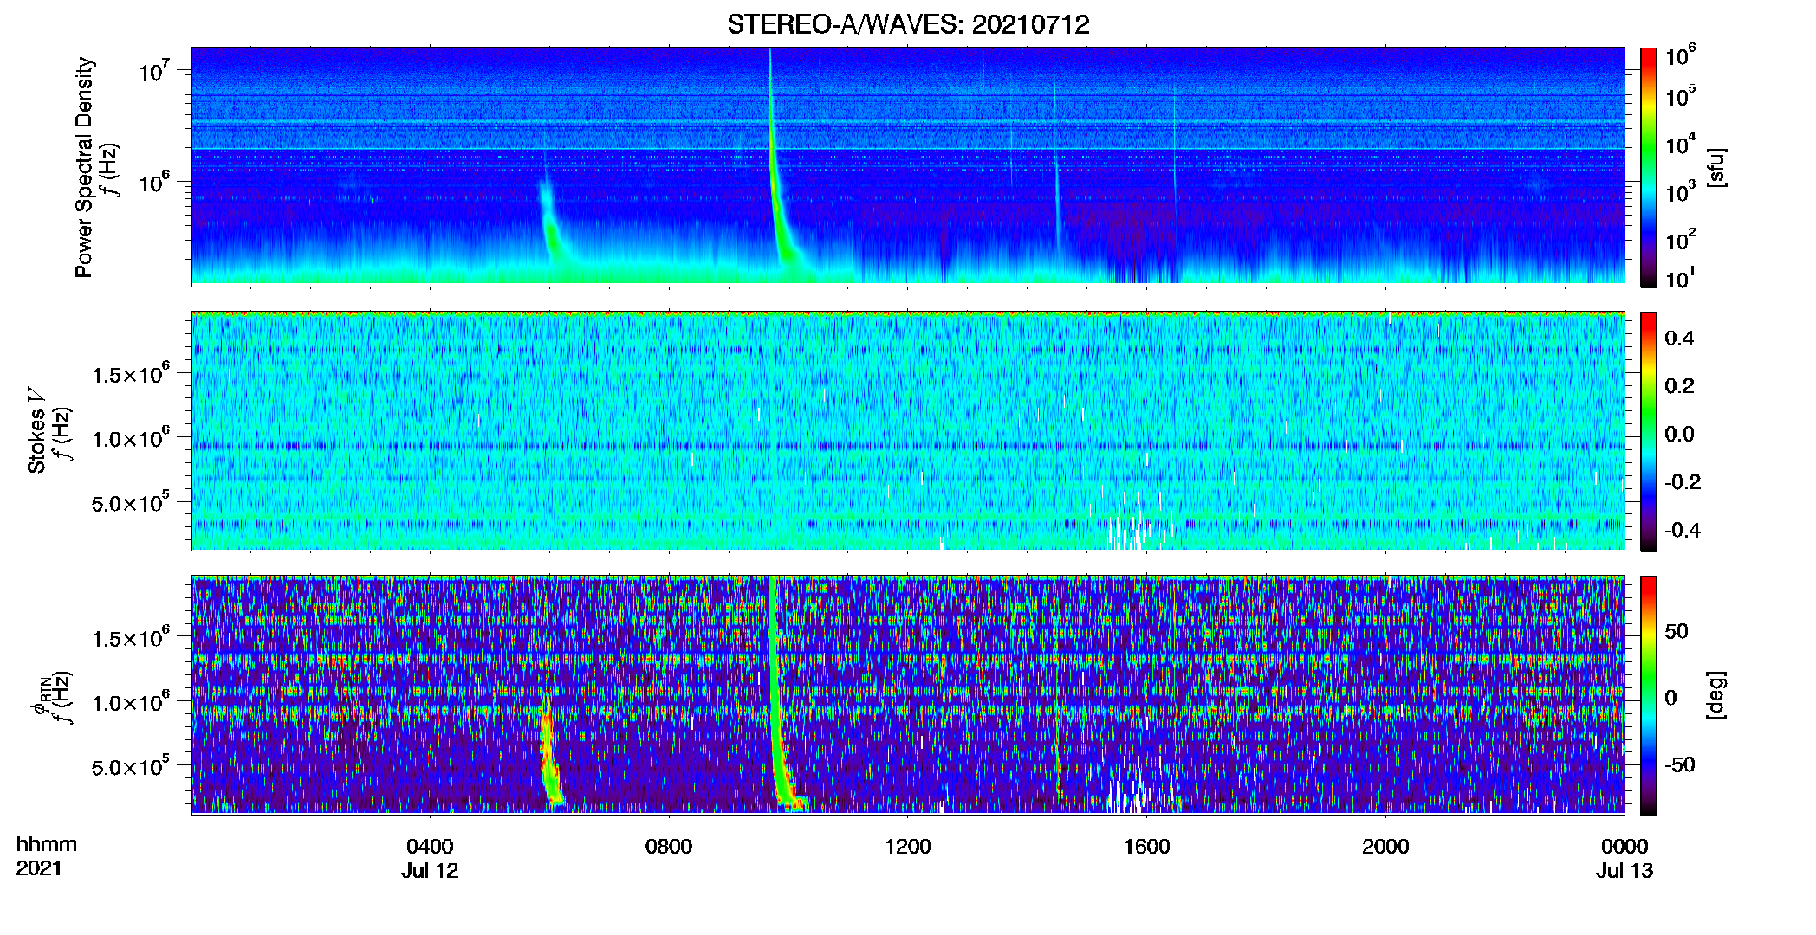Click the 0800 time tick label

669,846
